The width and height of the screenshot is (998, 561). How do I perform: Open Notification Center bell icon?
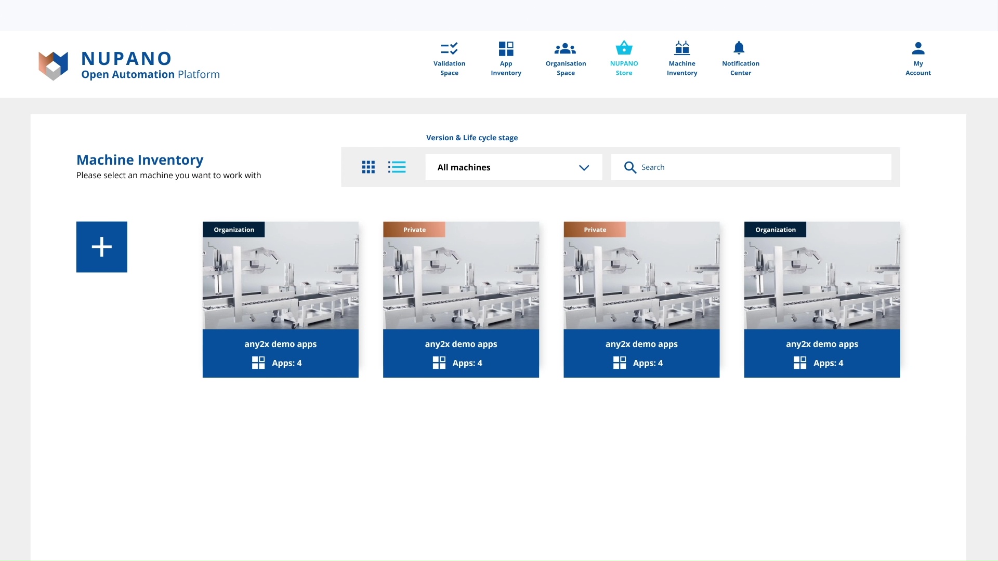click(739, 48)
